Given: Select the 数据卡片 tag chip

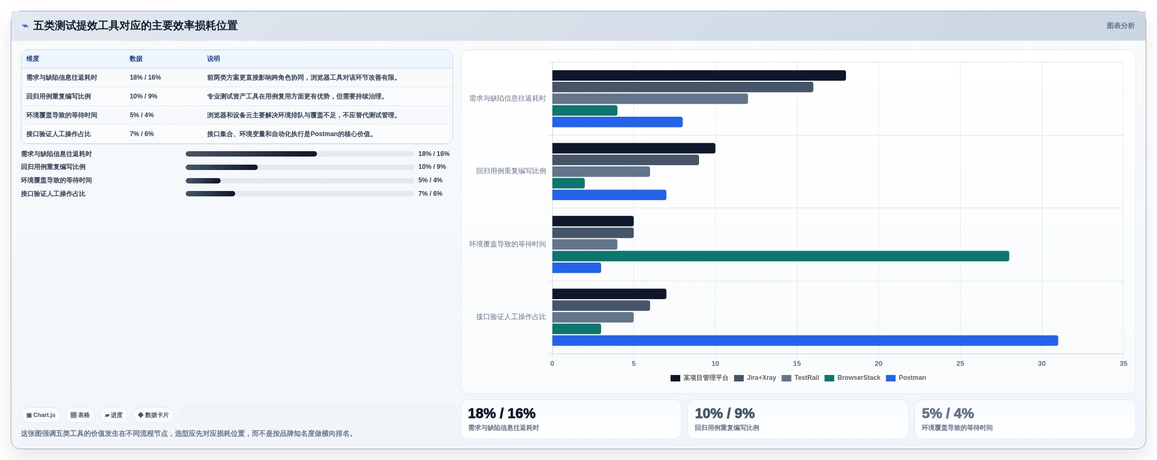Looking at the screenshot, I should tap(153, 415).
